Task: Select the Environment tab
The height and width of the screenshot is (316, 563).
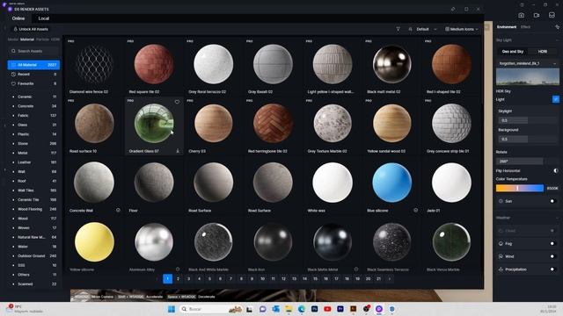Action: click(507, 27)
